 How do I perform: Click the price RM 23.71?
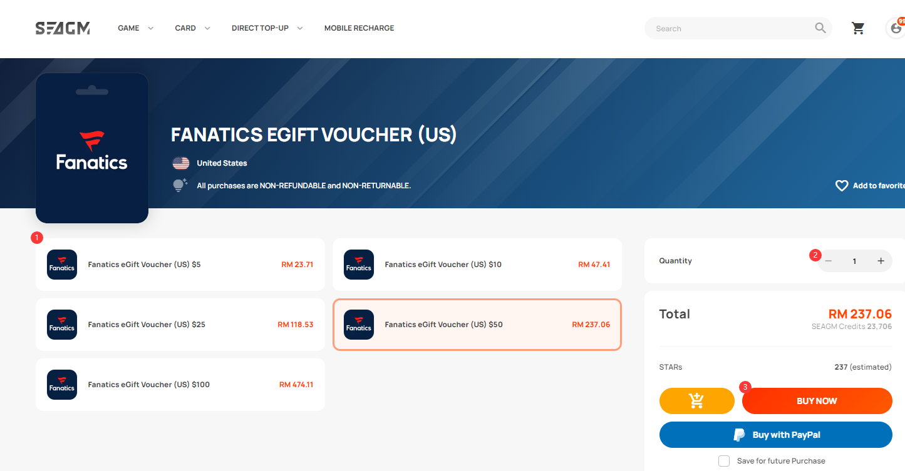pyautogui.click(x=297, y=265)
